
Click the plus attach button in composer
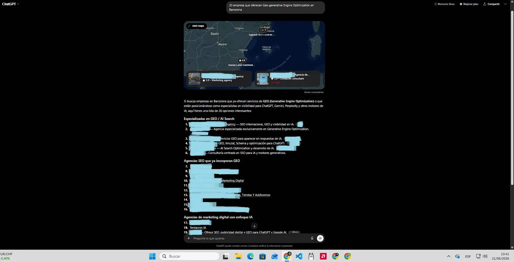189,238
